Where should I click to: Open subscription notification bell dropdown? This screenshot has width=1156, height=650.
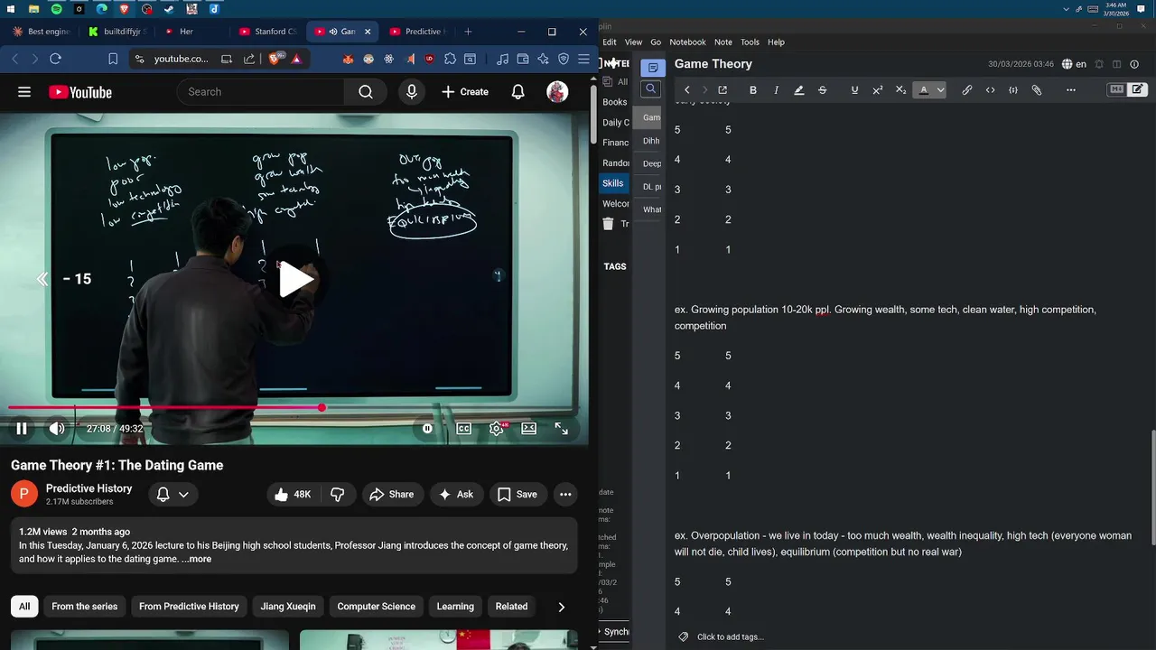[x=172, y=495]
